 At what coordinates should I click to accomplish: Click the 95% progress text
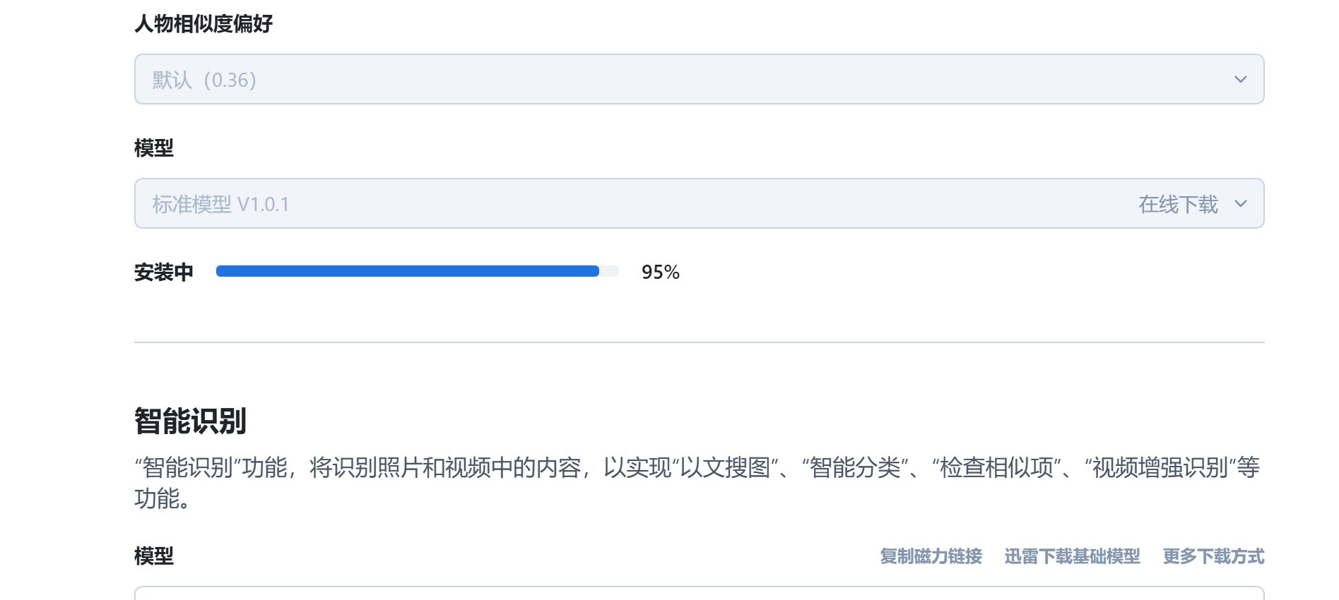[x=660, y=272]
